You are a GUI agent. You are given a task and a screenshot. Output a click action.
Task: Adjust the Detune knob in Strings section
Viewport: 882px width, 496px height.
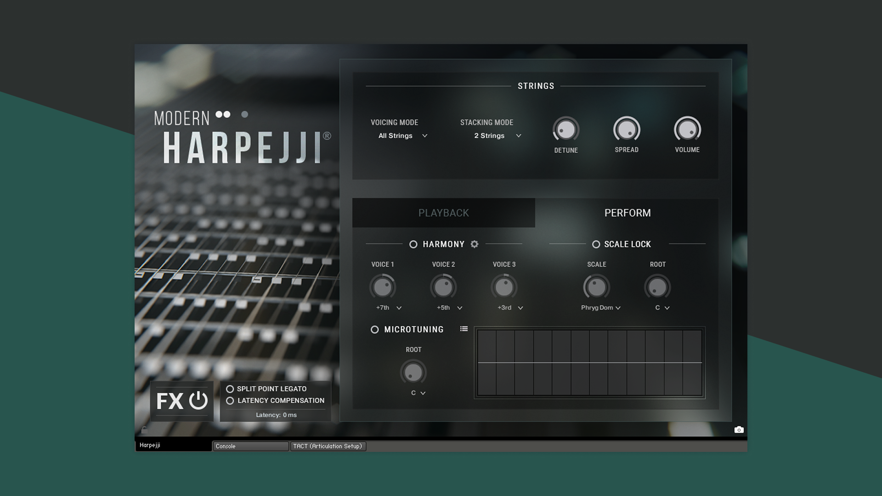566,131
